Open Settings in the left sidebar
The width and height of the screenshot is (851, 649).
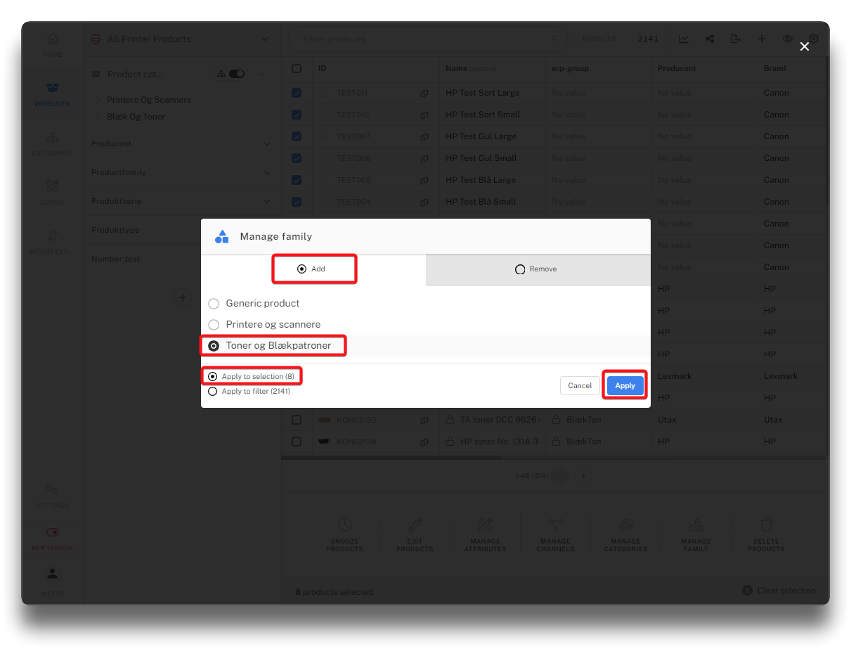(x=52, y=494)
